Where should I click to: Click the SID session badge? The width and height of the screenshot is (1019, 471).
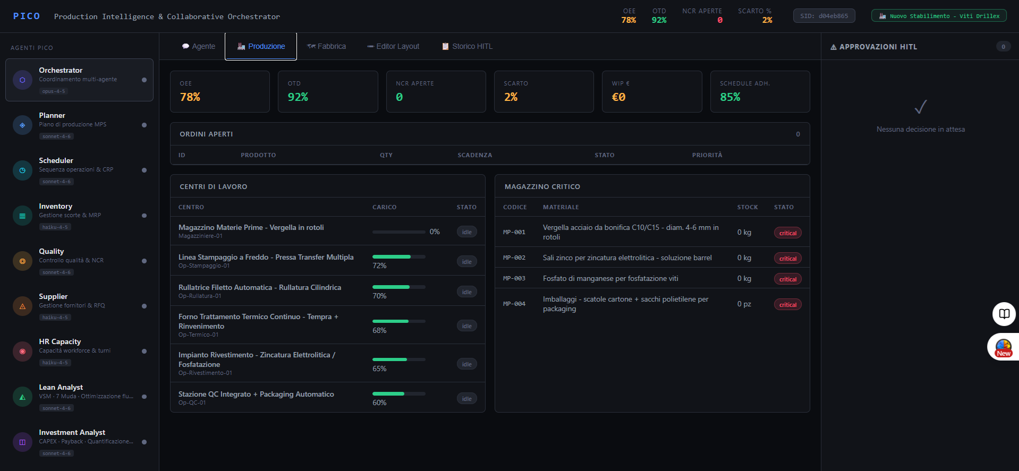pos(824,16)
